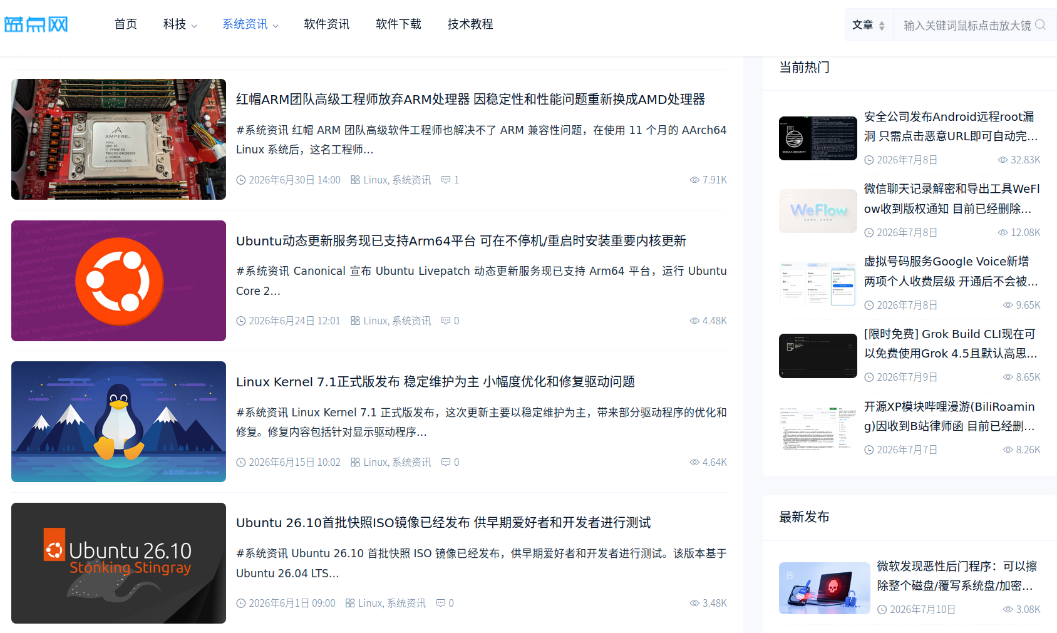
Task: Click eye icon beside 9.65K views
Action: (1008, 305)
